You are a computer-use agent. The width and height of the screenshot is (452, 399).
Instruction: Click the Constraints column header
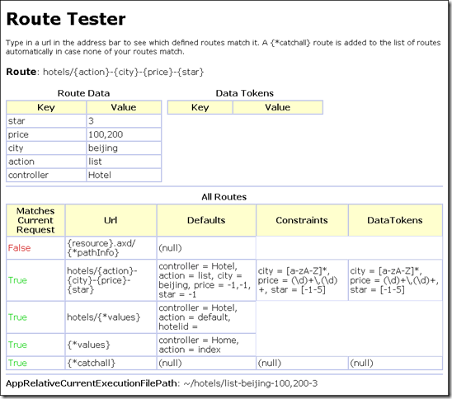(x=302, y=220)
